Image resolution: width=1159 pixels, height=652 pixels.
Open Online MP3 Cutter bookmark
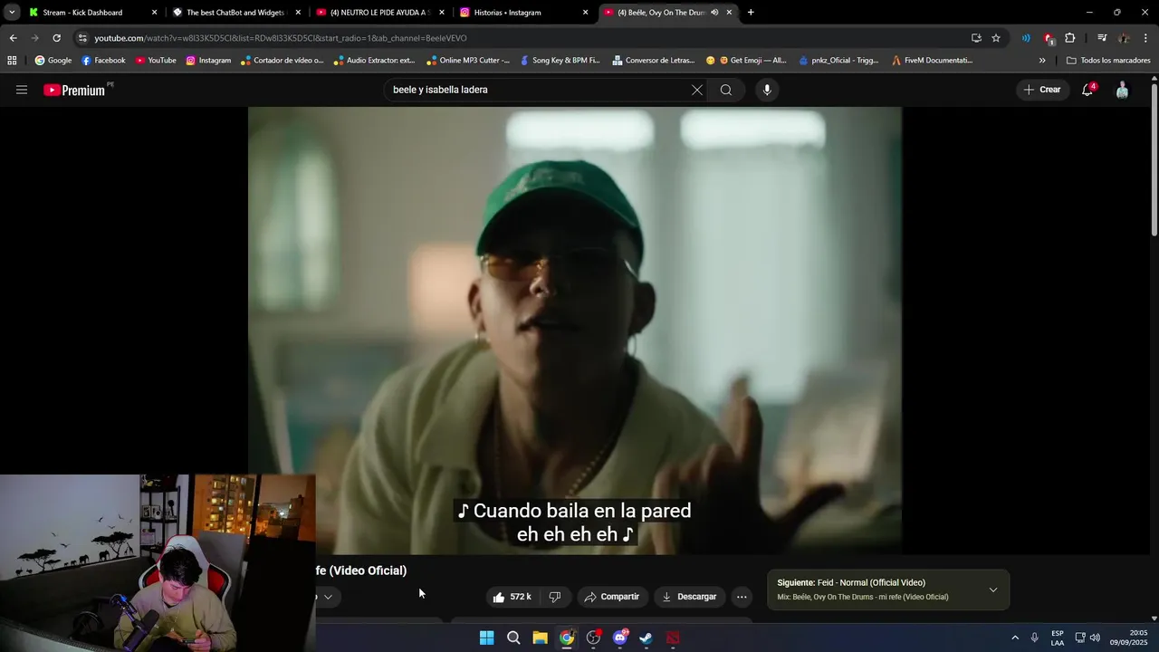[x=468, y=61]
